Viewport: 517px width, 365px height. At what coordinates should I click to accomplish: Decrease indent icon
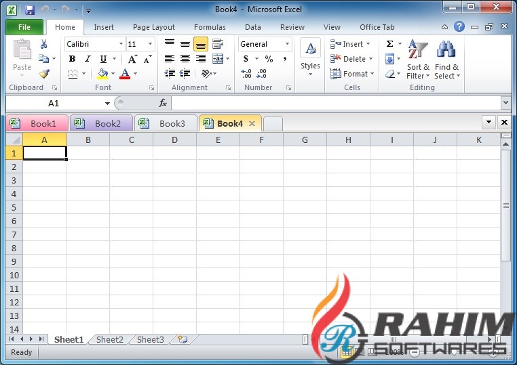170,73
